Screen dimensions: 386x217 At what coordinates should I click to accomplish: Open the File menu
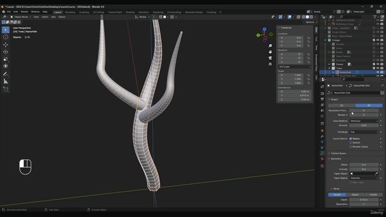pos(9,12)
